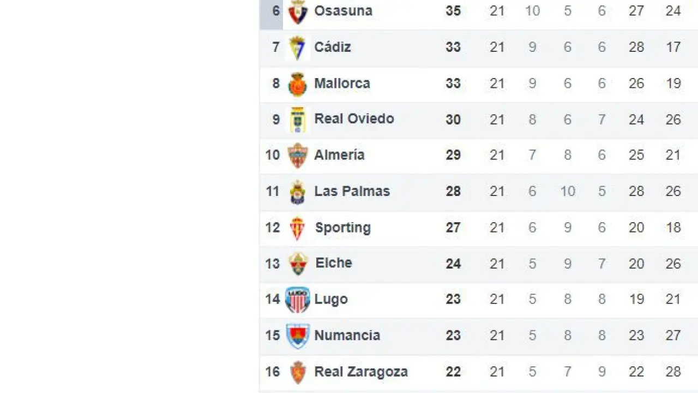Select the Las Palmas team name
This screenshot has width=698, height=393.
click(x=352, y=192)
